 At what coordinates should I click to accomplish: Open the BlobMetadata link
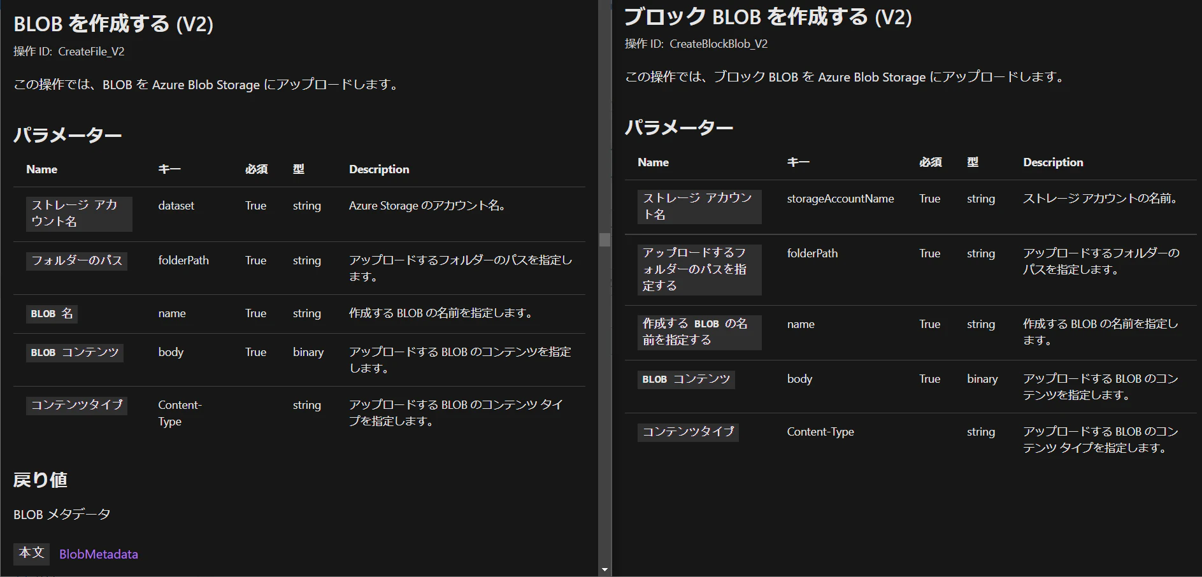point(99,554)
